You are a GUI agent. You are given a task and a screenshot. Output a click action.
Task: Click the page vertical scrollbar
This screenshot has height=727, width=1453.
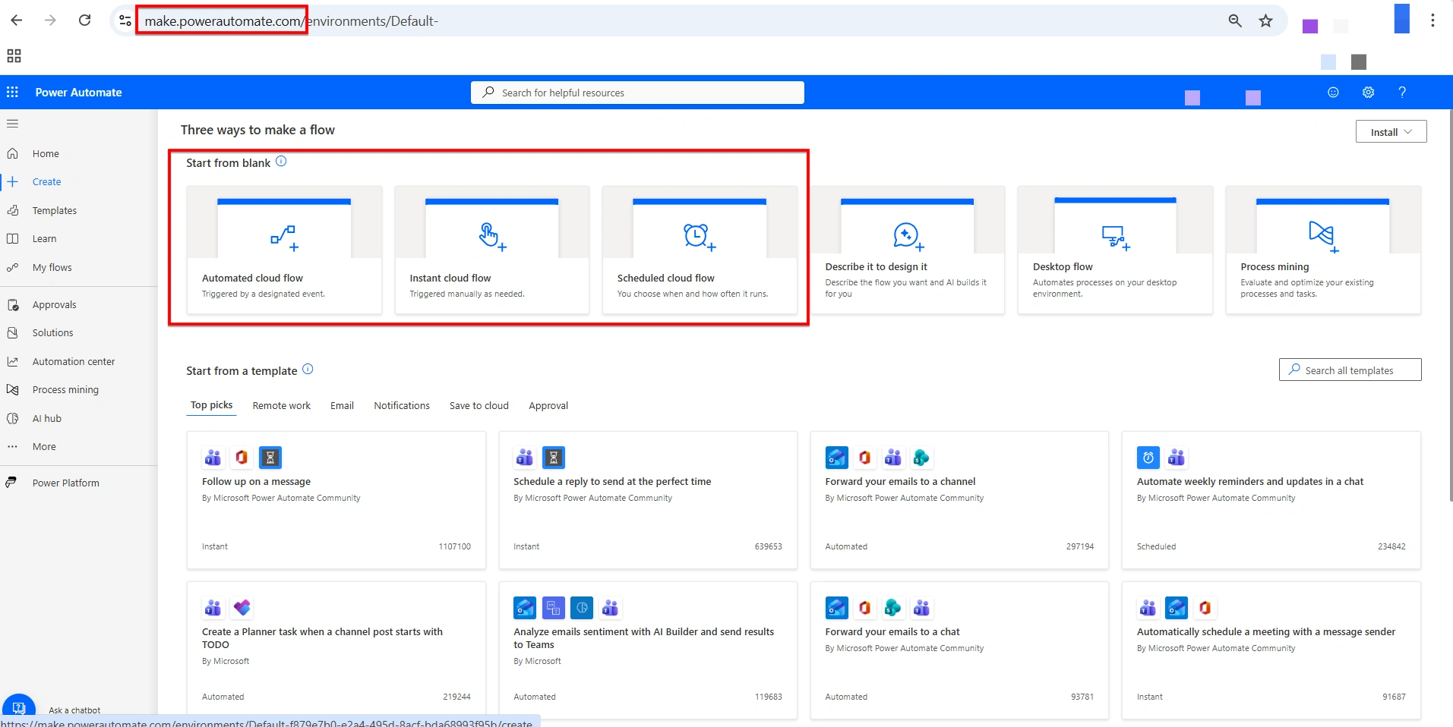pos(1450,305)
